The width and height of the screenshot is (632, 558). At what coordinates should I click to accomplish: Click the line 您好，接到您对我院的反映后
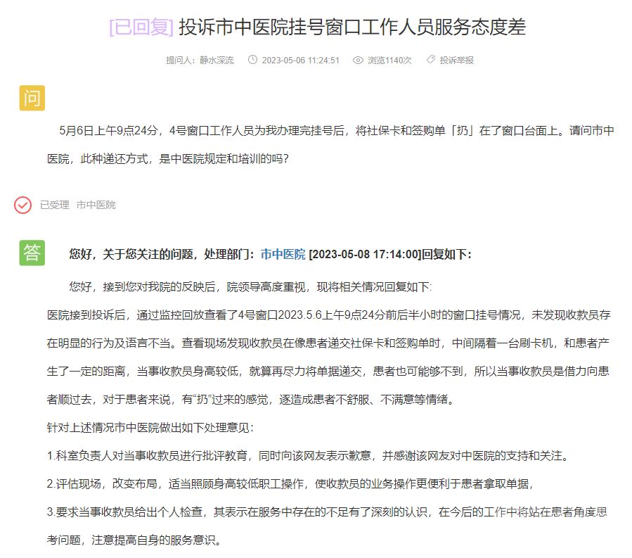click(x=250, y=287)
